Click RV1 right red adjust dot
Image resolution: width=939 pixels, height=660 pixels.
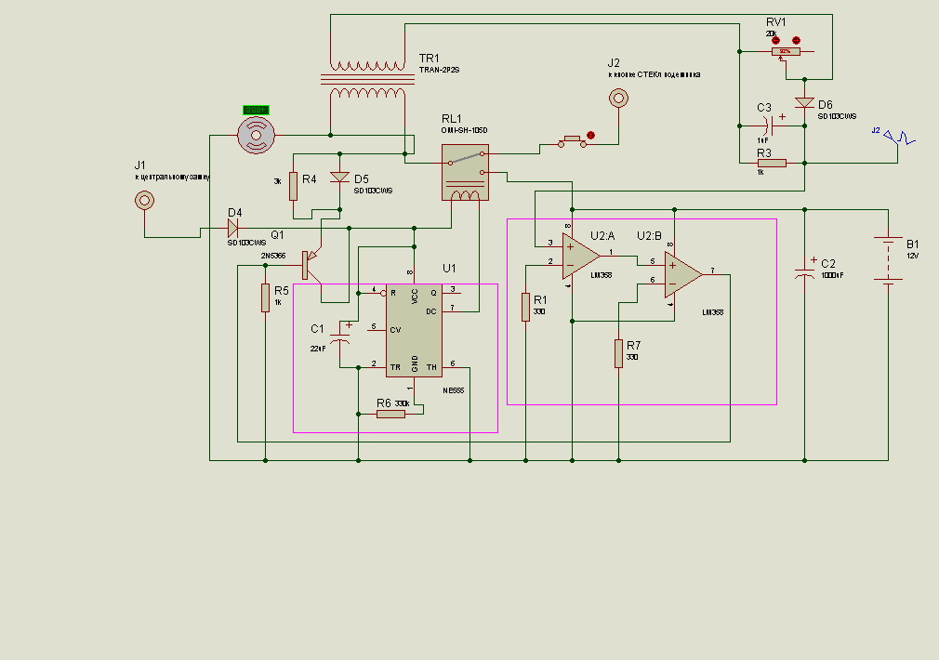click(x=796, y=40)
